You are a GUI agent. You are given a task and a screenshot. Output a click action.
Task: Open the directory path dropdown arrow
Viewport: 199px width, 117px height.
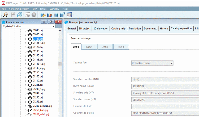click(54, 26)
